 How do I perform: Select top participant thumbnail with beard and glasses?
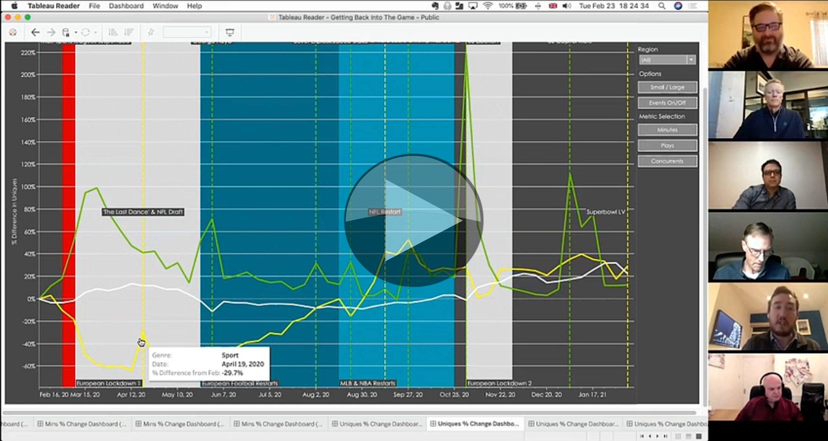[x=768, y=34]
